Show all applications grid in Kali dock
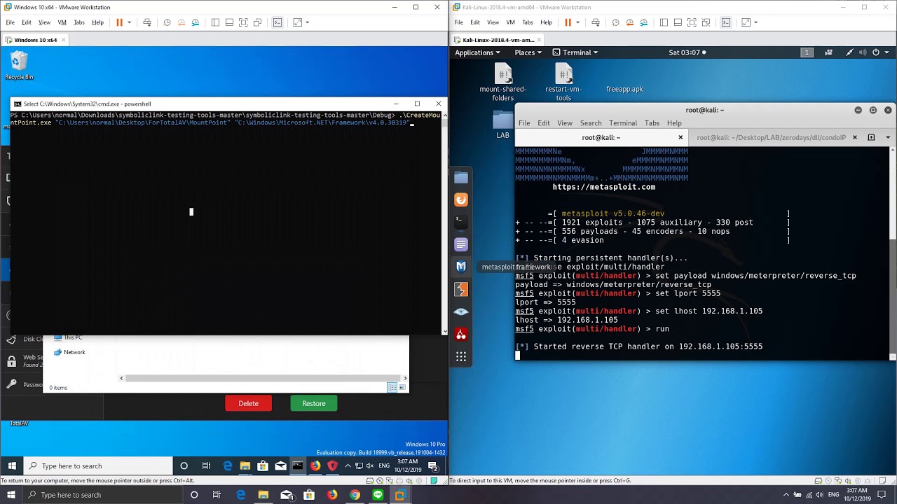The image size is (897, 504). [x=461, y=357]
